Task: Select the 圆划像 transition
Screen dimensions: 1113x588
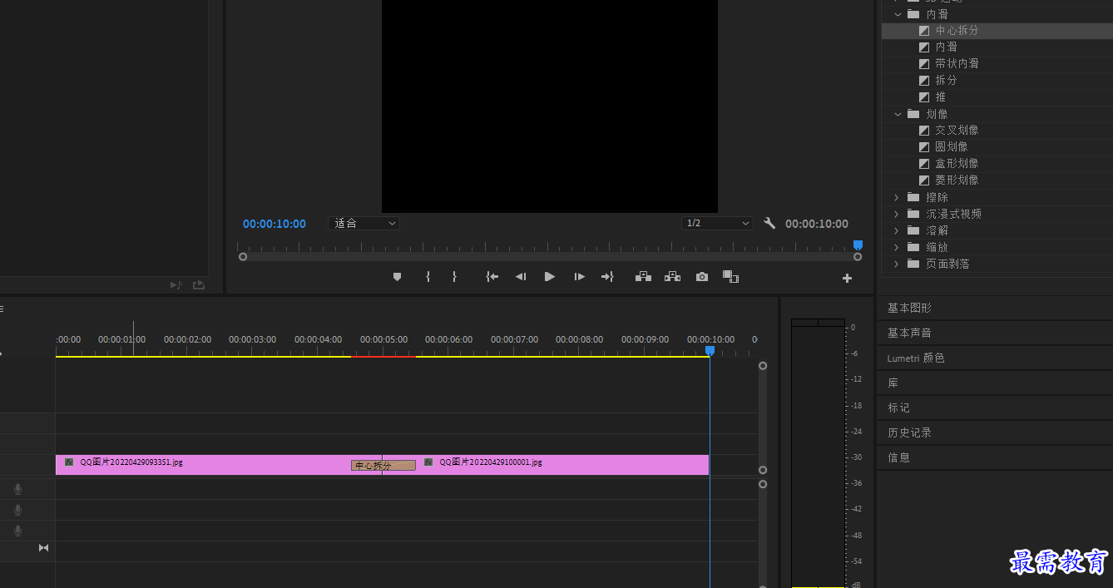Action: tap(952, 147)
